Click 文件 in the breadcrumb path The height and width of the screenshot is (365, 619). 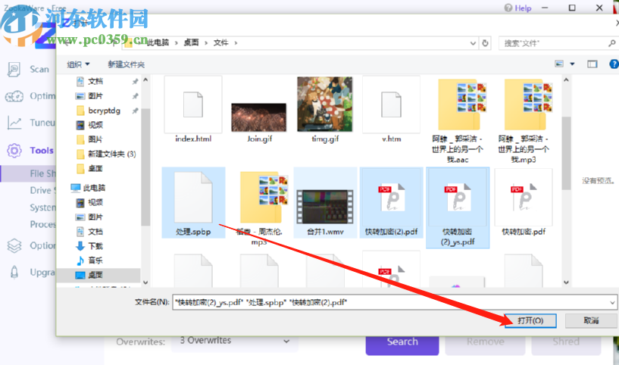[220, 42]
